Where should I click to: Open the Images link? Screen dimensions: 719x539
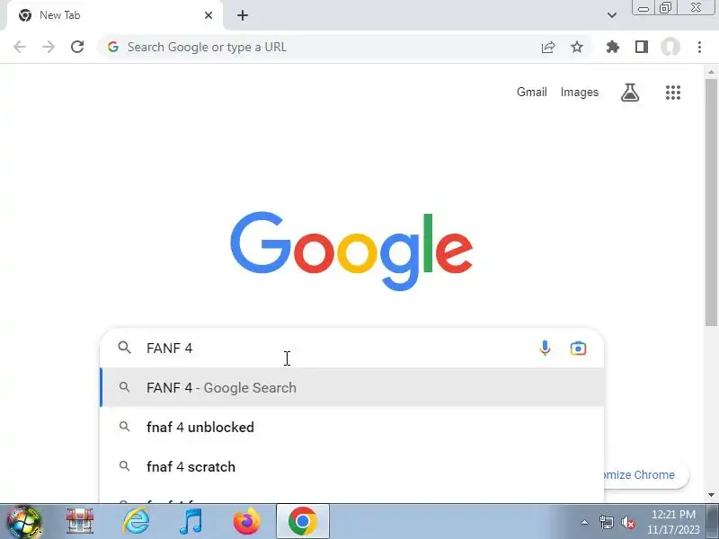[580, 93]
